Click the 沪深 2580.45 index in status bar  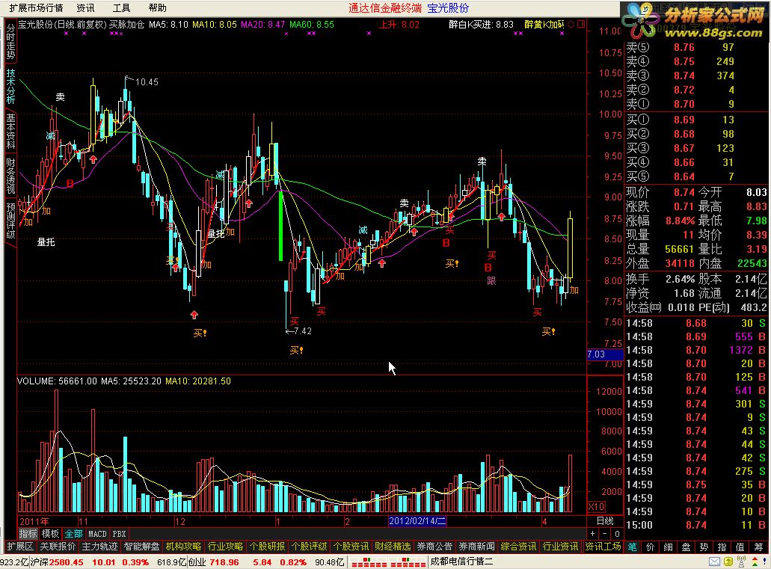(x=57, y=562)
